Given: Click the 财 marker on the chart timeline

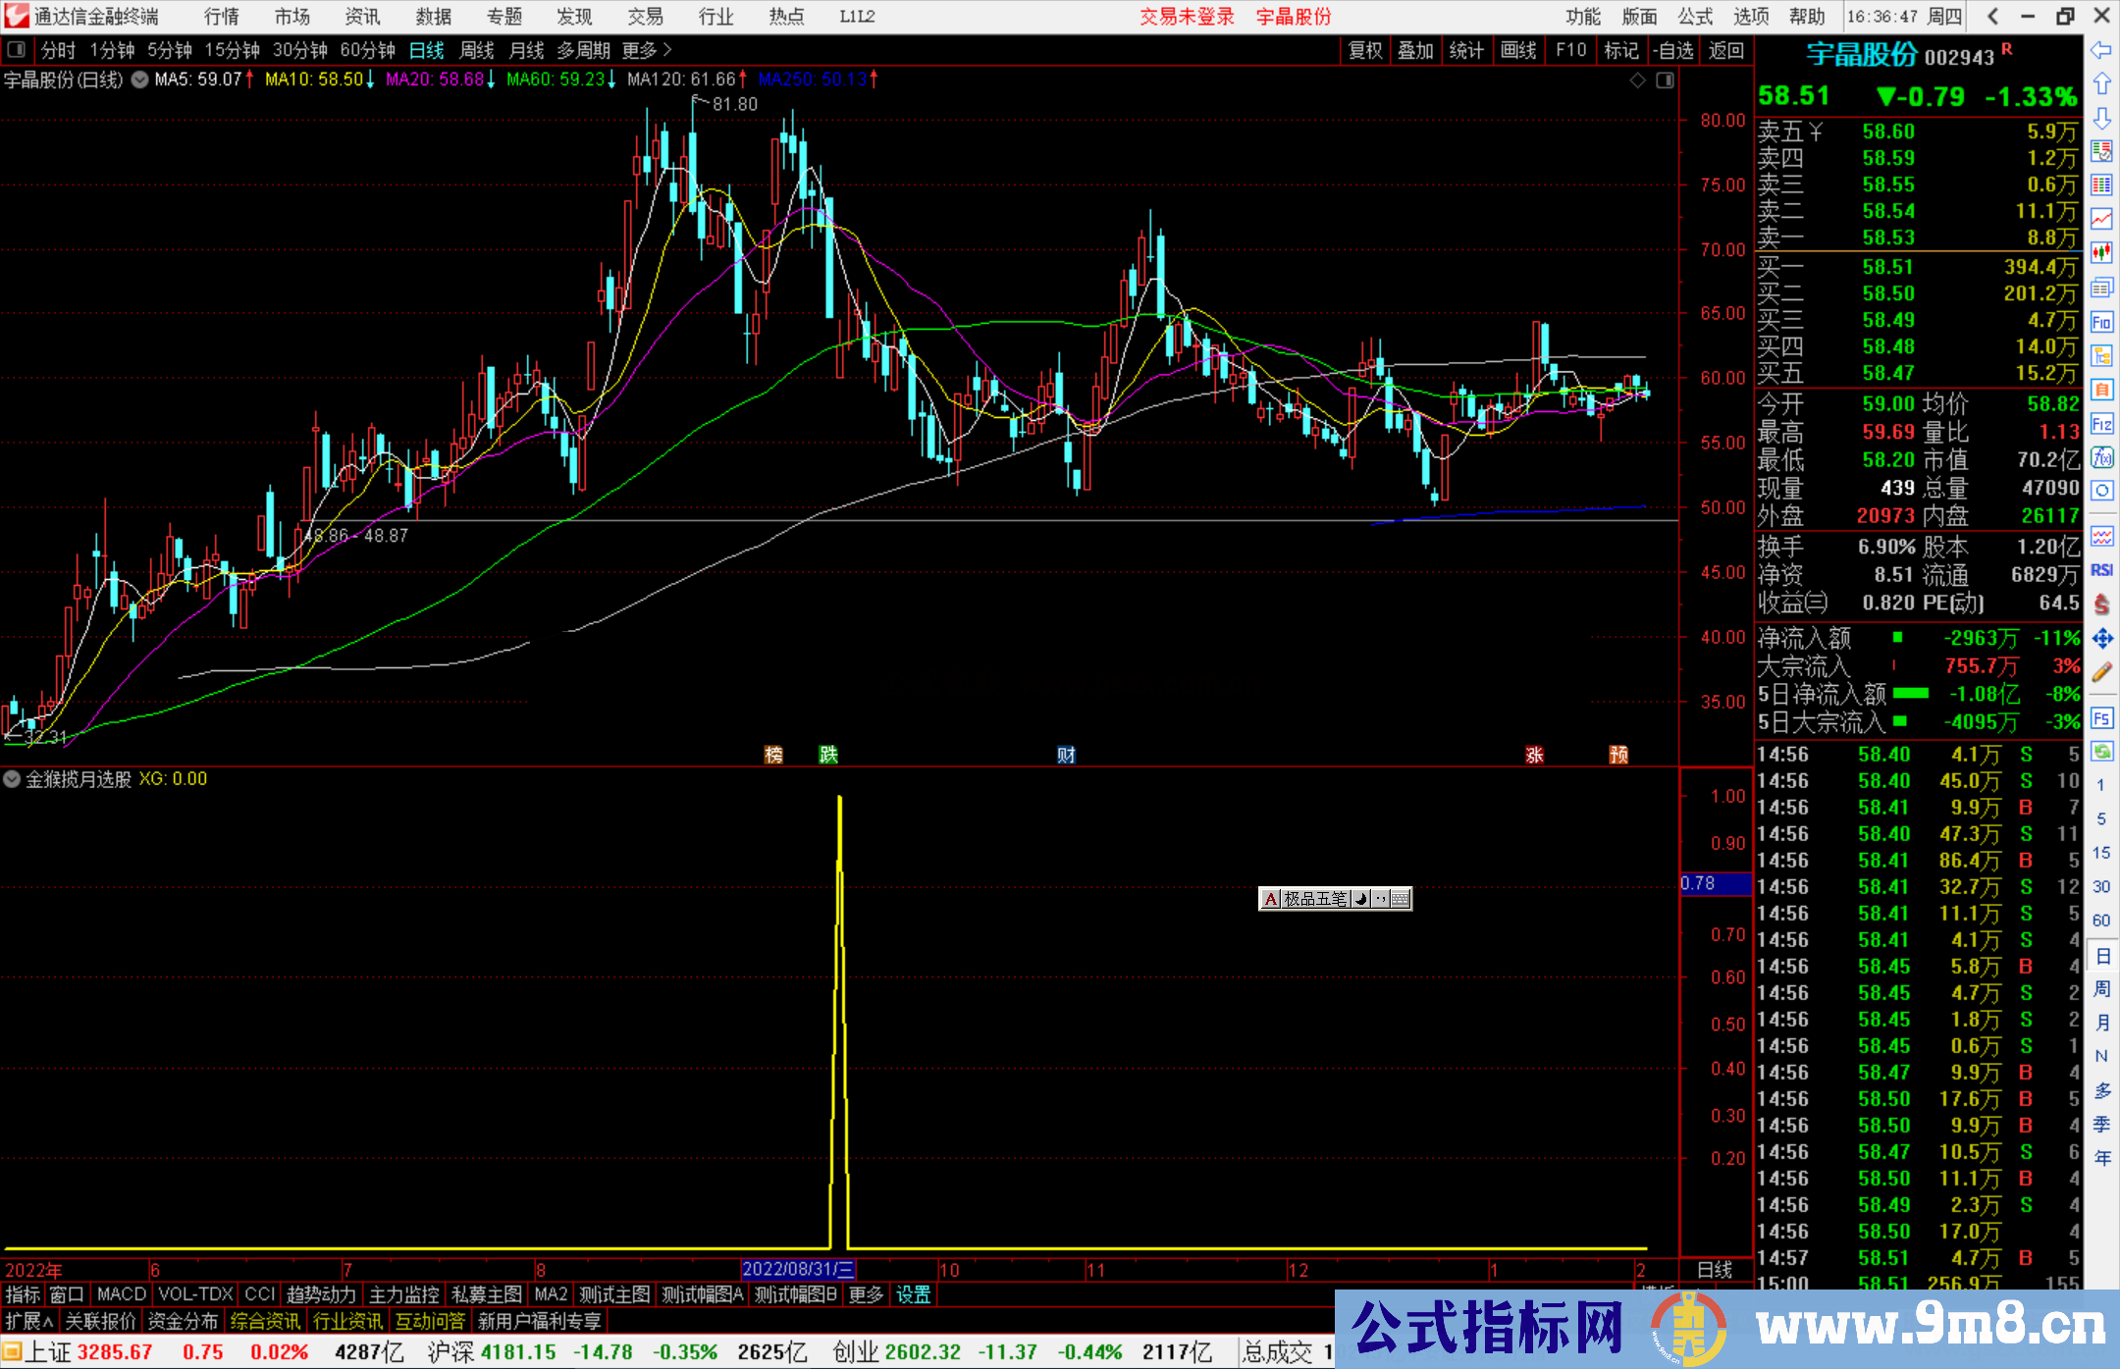Looking at the screenshot, I should [x=1066, y=755].
